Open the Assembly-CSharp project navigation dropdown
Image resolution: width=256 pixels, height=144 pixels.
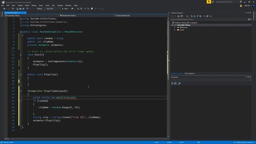point(32,16)
